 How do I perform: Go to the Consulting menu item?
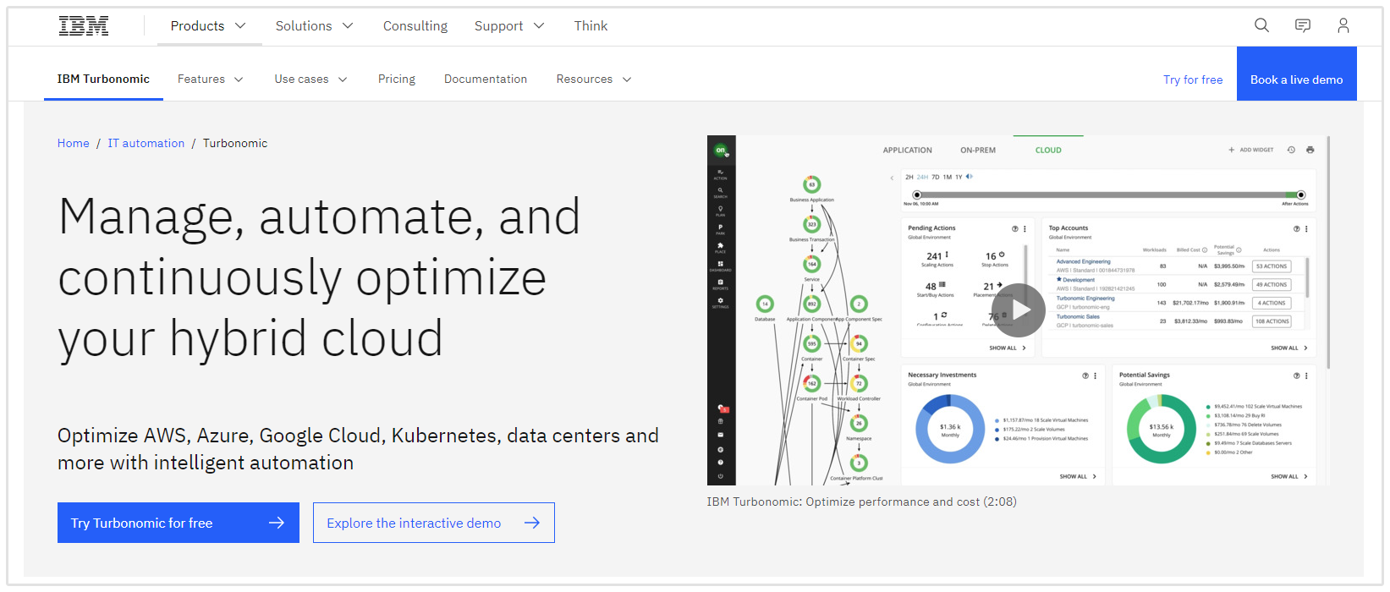(x=415, y=26)
